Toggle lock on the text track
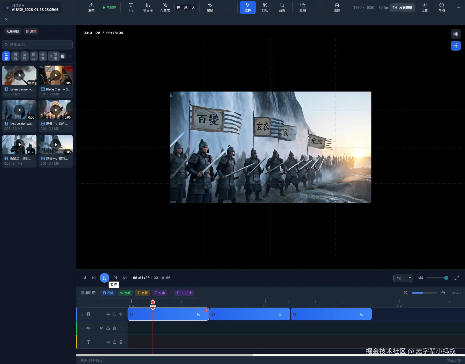The width and height of the screenshot is (465, 364). pos(115,342)
